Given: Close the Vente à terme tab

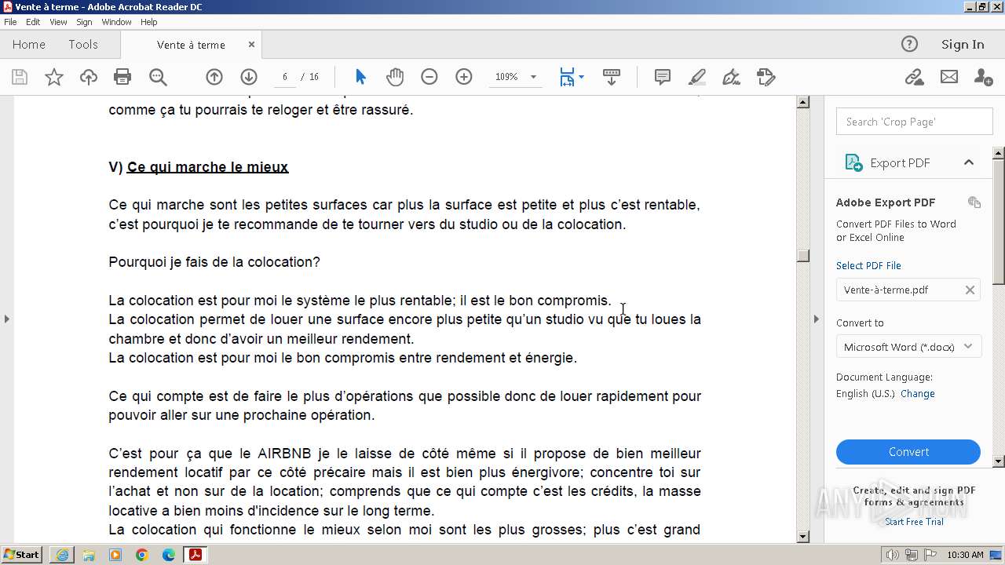Looking at the screenshot, I should (x=251, y=45).
